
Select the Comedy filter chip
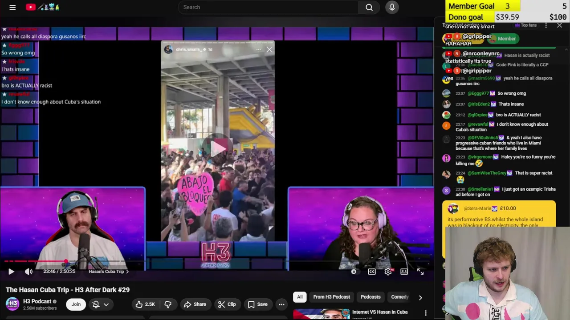pos(399,297)
